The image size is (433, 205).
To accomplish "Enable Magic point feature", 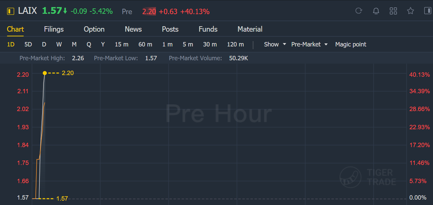I will (x=350, y=44).
